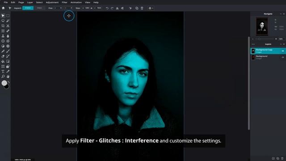
Task: Open the Layer menu
Action: coord(30,2)
